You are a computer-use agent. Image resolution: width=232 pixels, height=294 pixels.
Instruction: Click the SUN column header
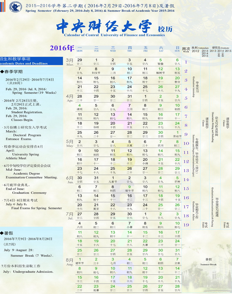177,49
